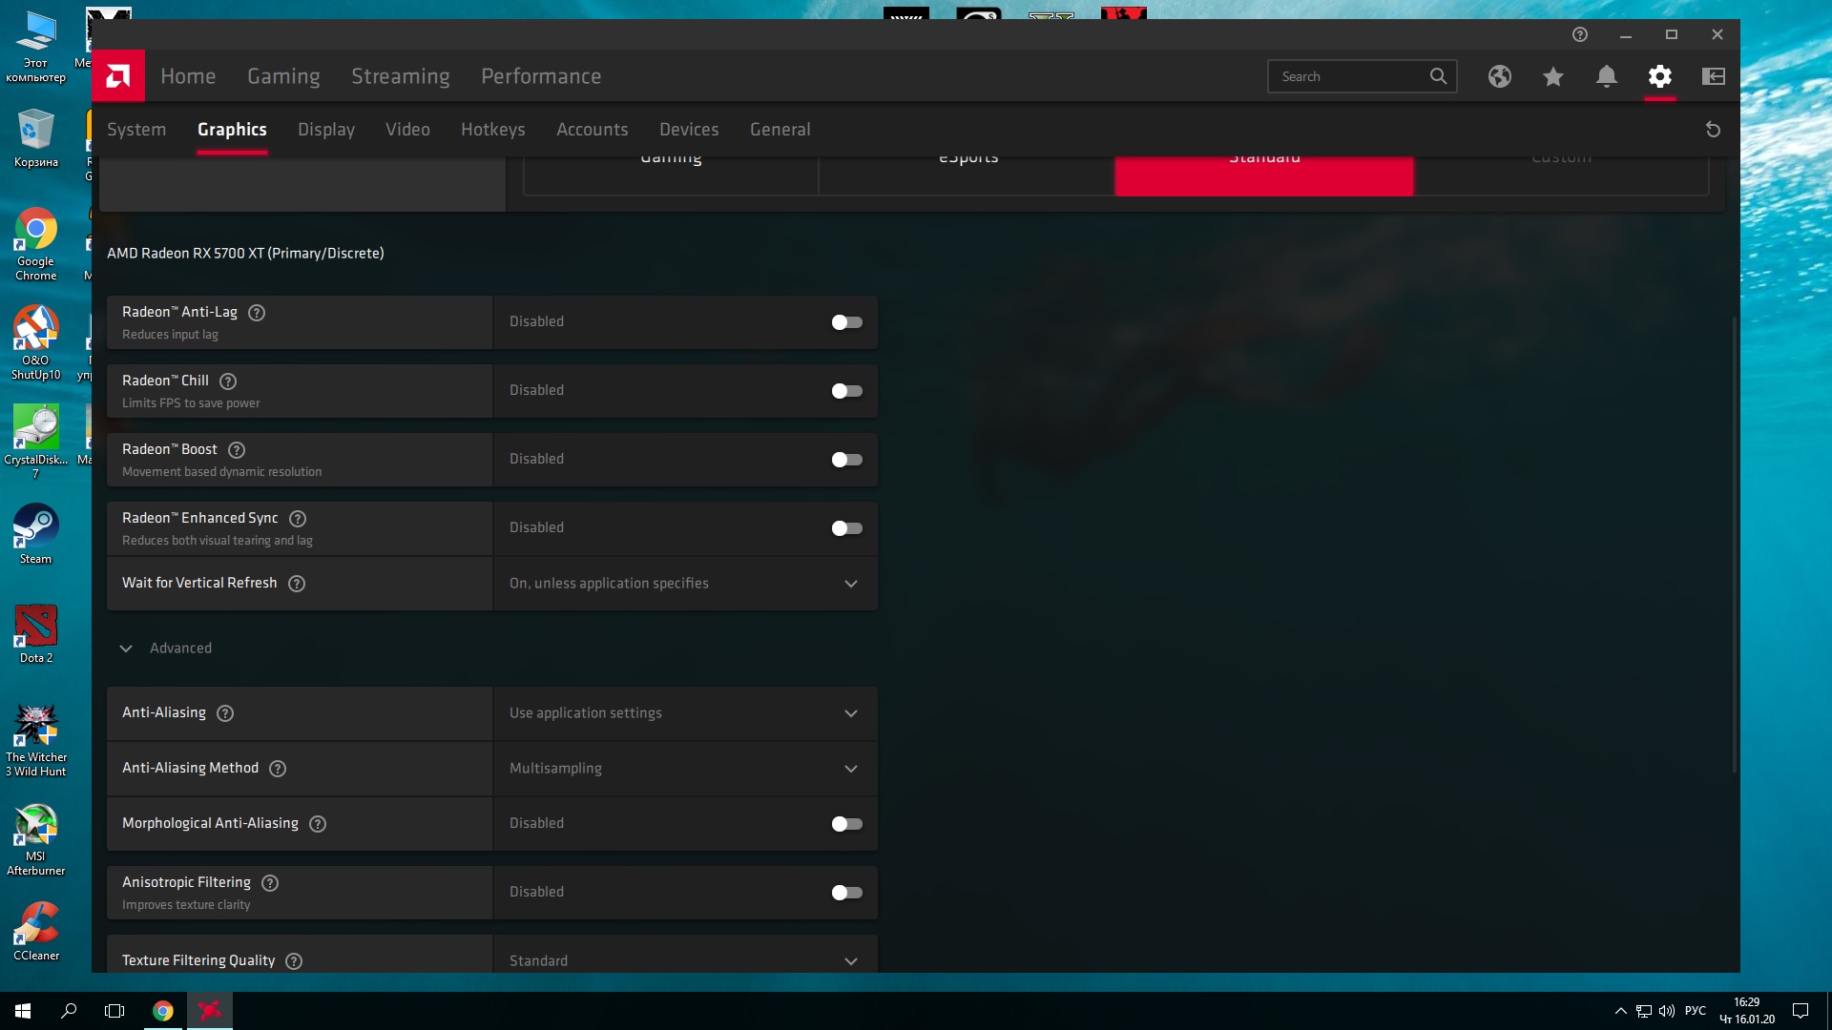Click the AMD logo home icon
The height and width of the screenshot is (1030, 1832).
click(118, 76)
